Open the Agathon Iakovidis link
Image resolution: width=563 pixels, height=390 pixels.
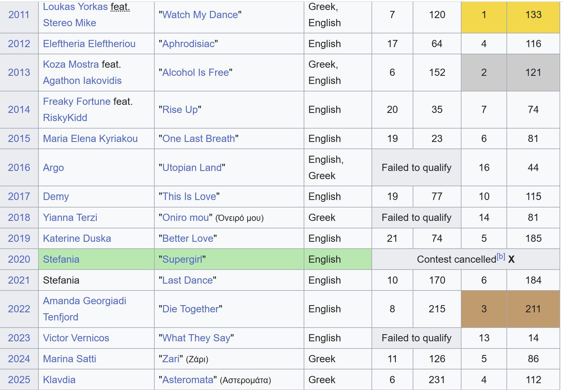point(82,80)
